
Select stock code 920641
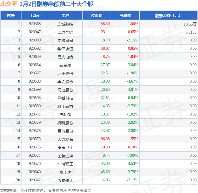[x=35, y=114]
